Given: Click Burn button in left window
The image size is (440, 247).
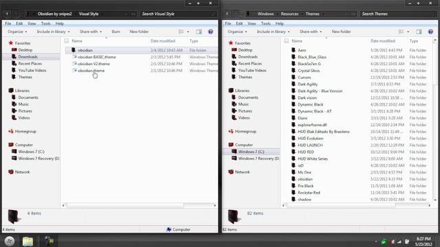Looking at the screenshot, I should pos(116,32).
